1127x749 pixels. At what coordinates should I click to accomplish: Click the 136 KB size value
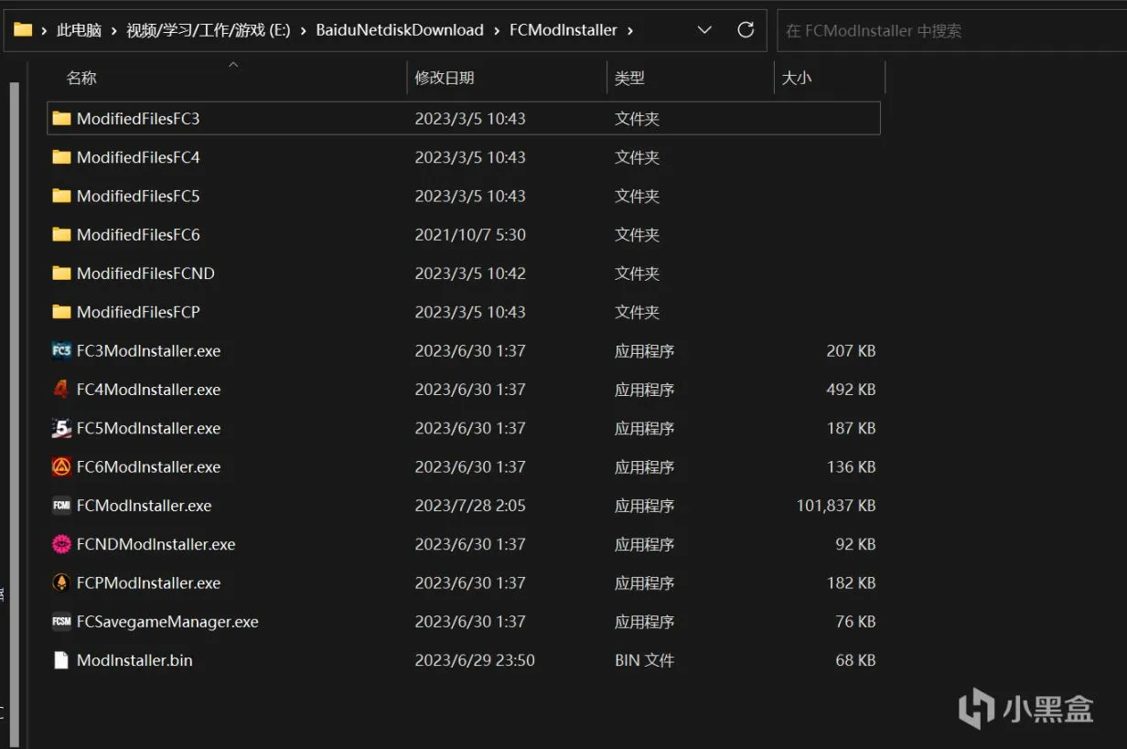tap(851, 466)
